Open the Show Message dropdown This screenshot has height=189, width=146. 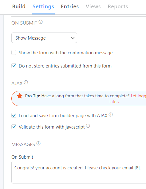44,38
